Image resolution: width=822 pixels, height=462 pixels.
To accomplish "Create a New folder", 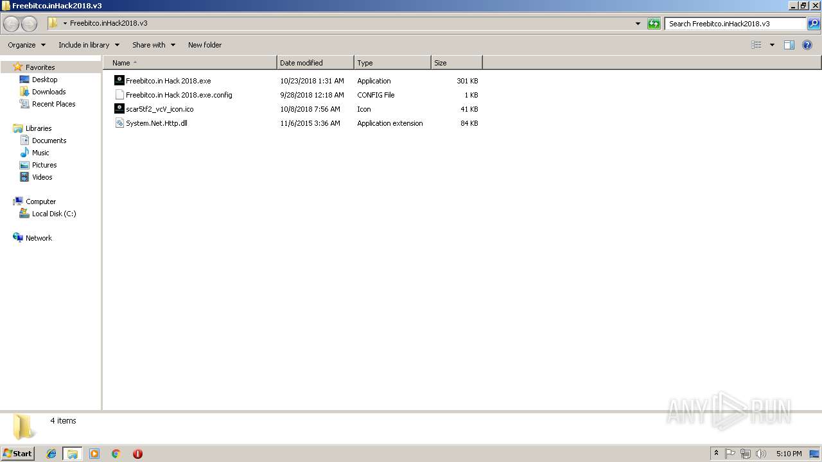I will [205, 45].
